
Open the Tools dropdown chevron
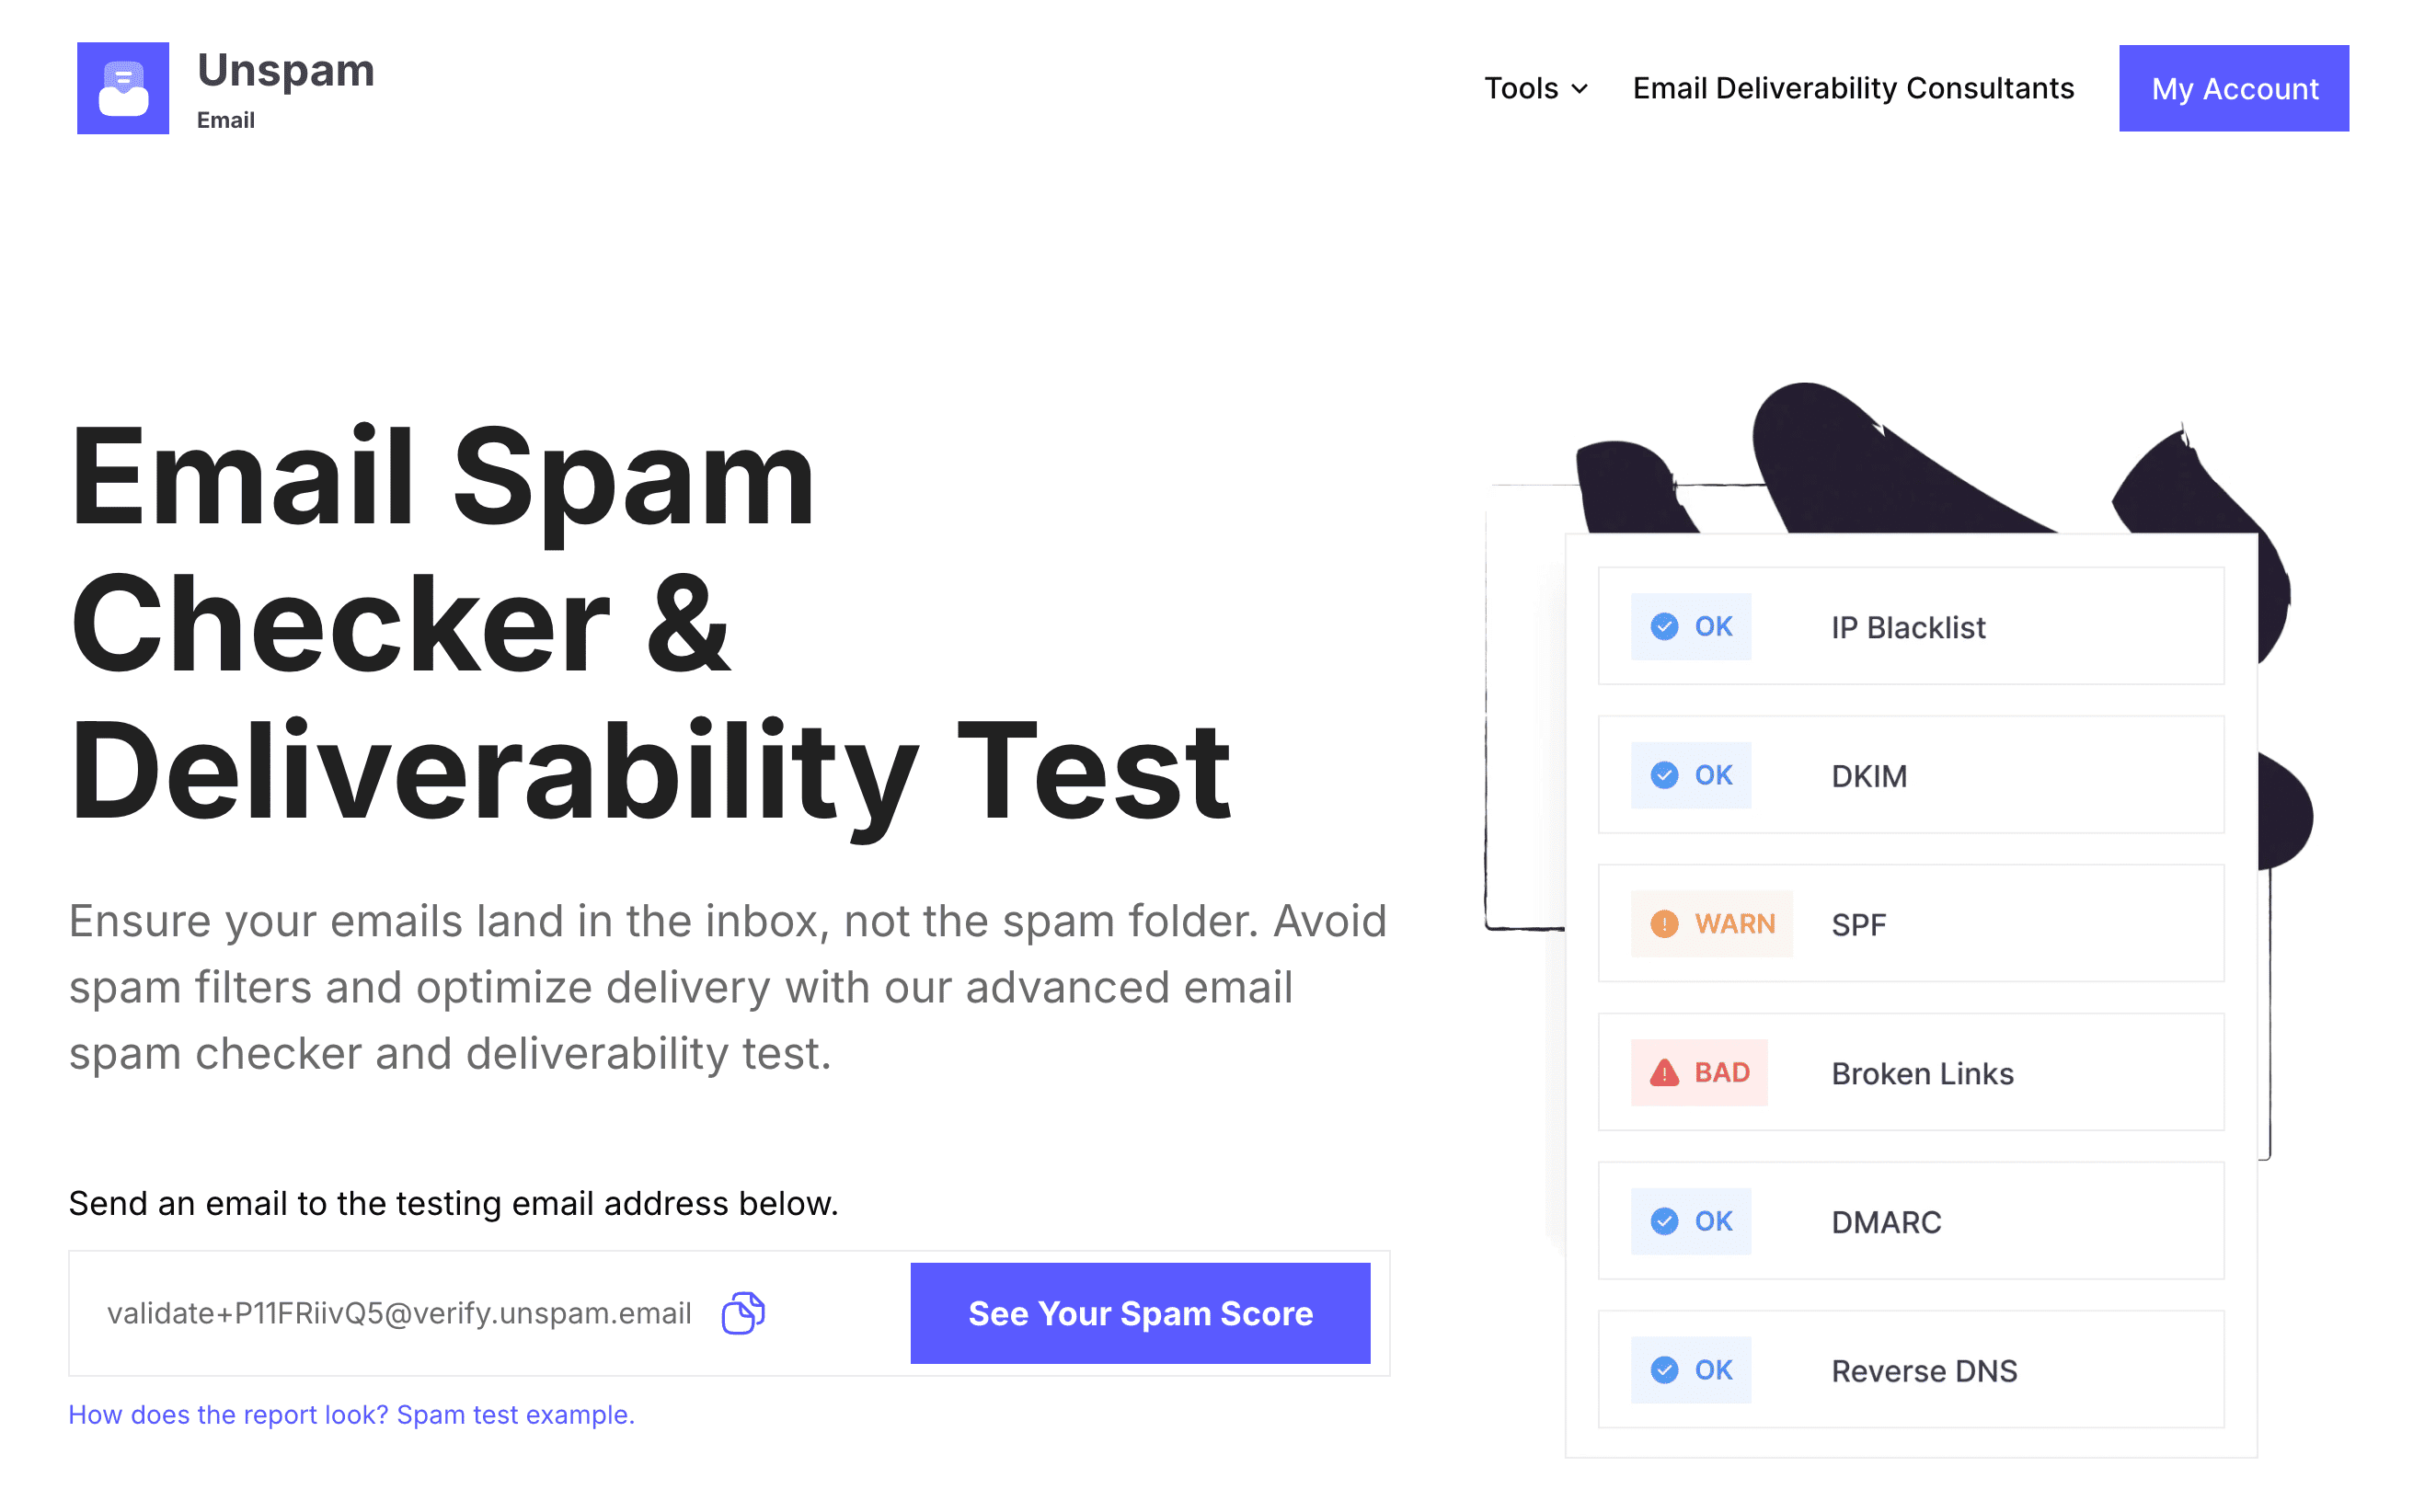coord(1580,88)
